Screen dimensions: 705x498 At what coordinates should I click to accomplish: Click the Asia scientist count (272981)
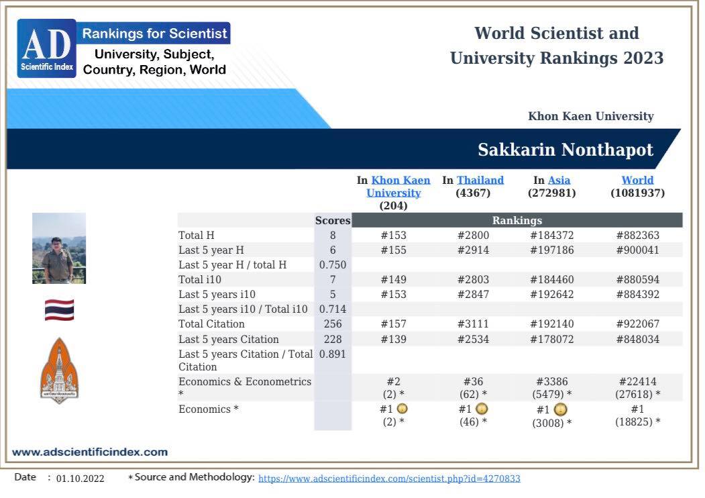552,193
